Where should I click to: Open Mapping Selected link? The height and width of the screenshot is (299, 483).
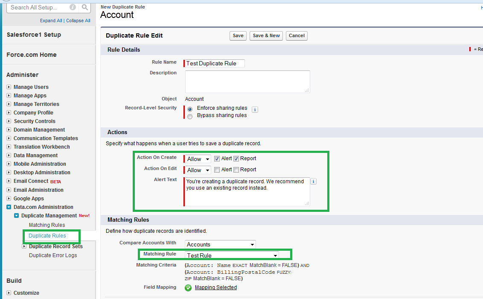[216, 287]
